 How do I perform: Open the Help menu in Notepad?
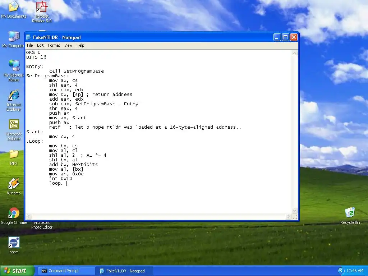[x=80, y=45]
